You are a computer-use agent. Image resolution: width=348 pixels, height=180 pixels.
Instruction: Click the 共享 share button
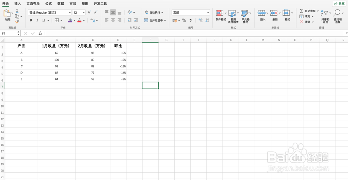point(339,4)
